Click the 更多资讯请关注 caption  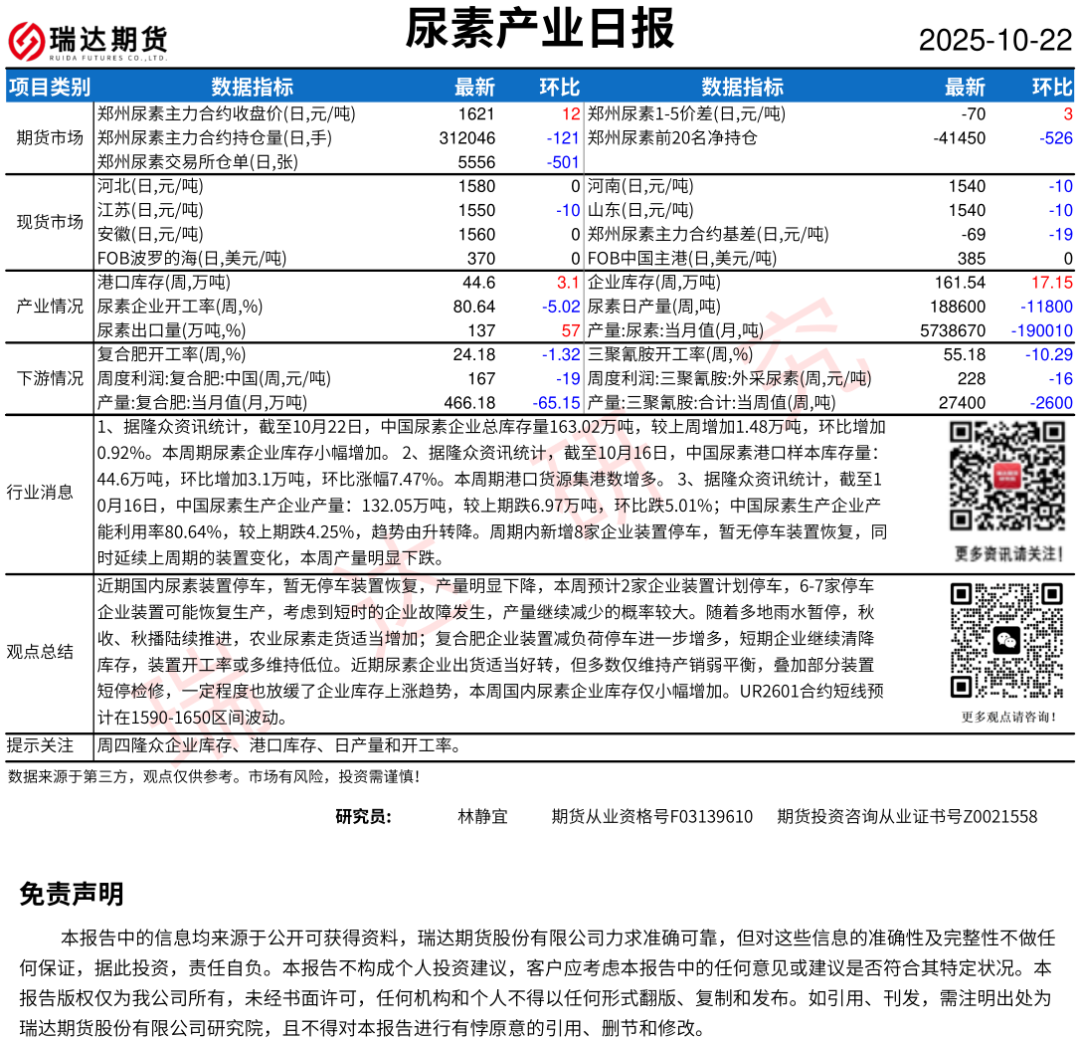[1008, 552]
